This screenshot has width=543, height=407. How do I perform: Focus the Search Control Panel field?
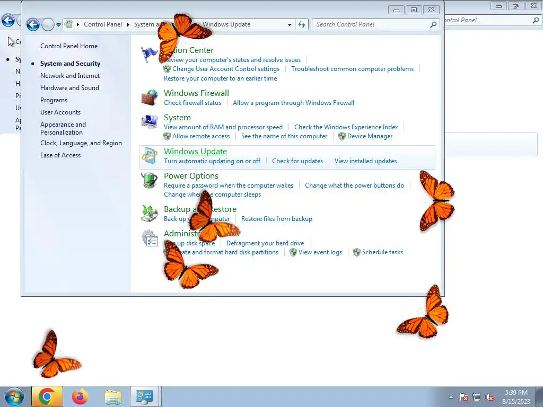(376, 24)
